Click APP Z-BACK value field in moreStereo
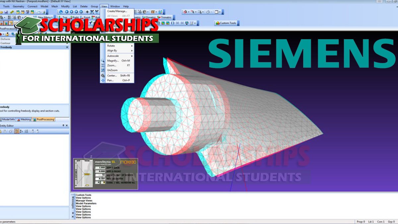Screen dimensions: 398x224 [x=100, y=168]
